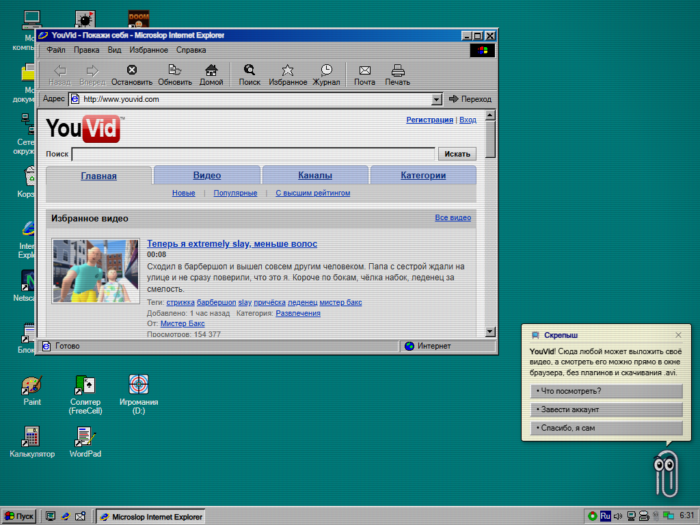700x525 pixels.
Task: Open the Справка menu
Action: [191, 50]
